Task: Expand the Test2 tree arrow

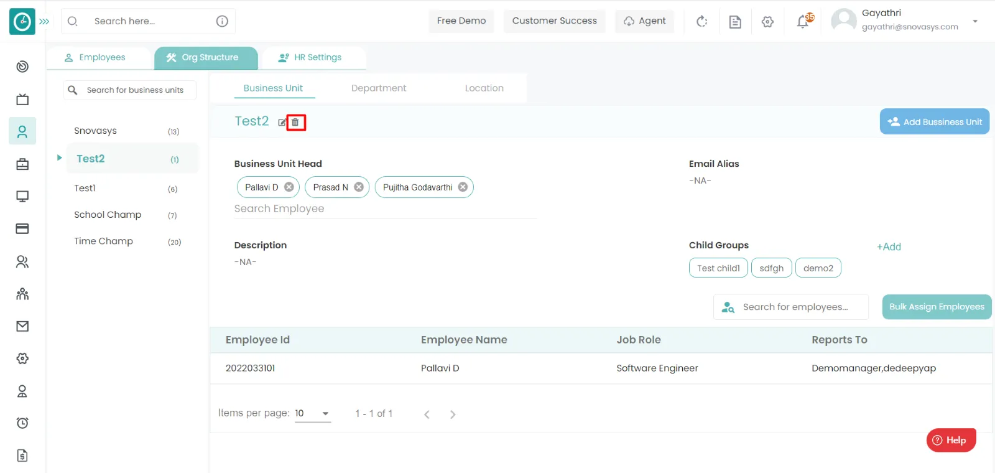Action: coord(60,158)
